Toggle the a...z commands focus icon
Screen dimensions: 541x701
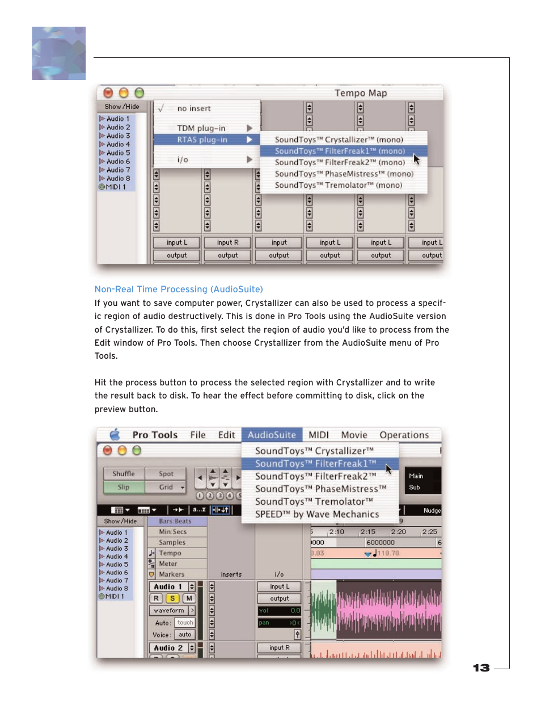[199, 510]
